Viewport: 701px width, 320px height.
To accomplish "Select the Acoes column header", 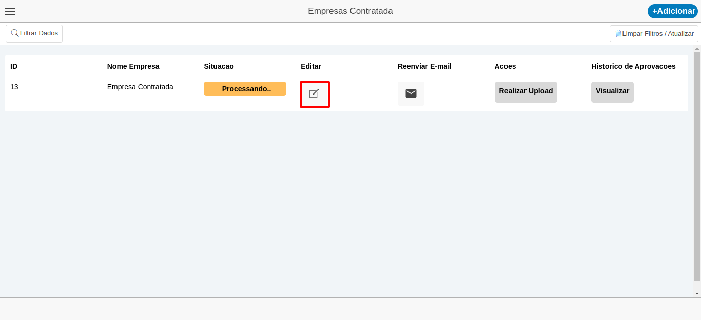I will (x=505, y=66).
